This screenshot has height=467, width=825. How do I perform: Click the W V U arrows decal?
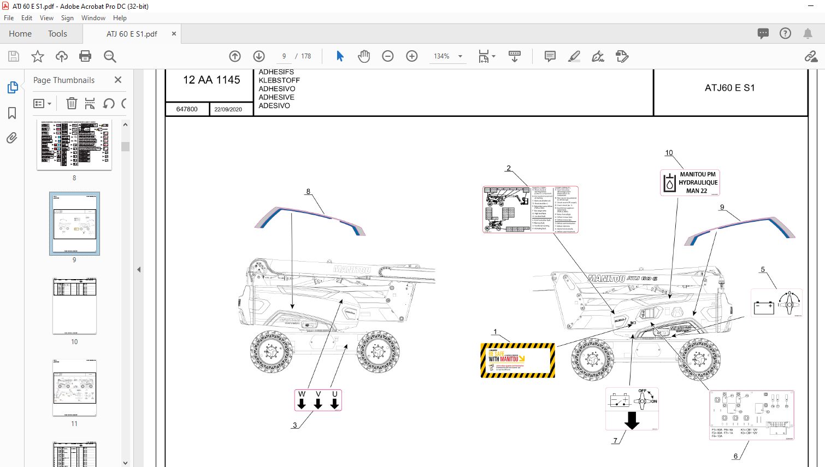[318, 400]
